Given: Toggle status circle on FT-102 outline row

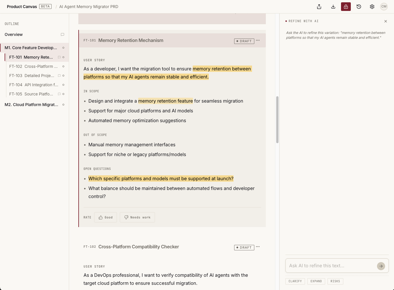Looking at the screenshot, I should [x=63, y=66].
